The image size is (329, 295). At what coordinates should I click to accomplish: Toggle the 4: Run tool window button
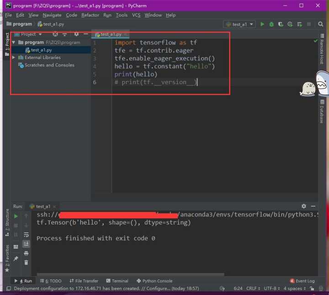pos(23,281)
